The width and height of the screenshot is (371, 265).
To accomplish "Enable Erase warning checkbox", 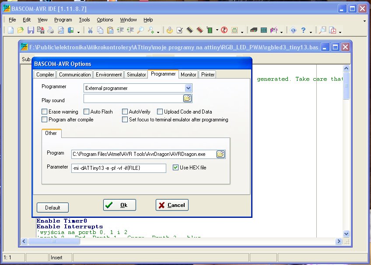I will click(x=44, y=111).
